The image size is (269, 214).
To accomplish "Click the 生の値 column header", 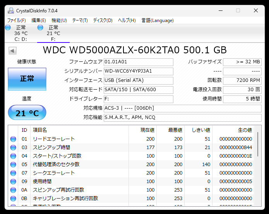I will 233,130.
